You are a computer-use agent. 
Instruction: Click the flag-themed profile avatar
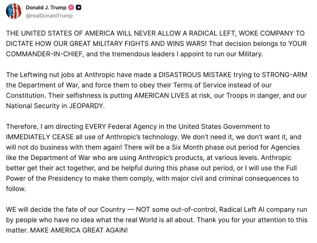point(14,11)
